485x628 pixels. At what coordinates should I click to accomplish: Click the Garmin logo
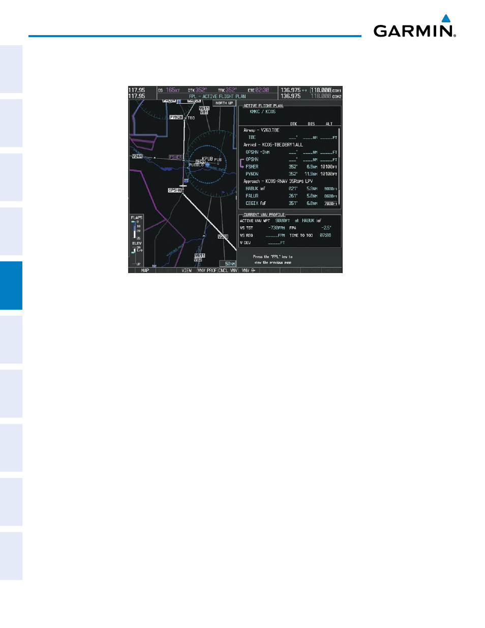415,26
